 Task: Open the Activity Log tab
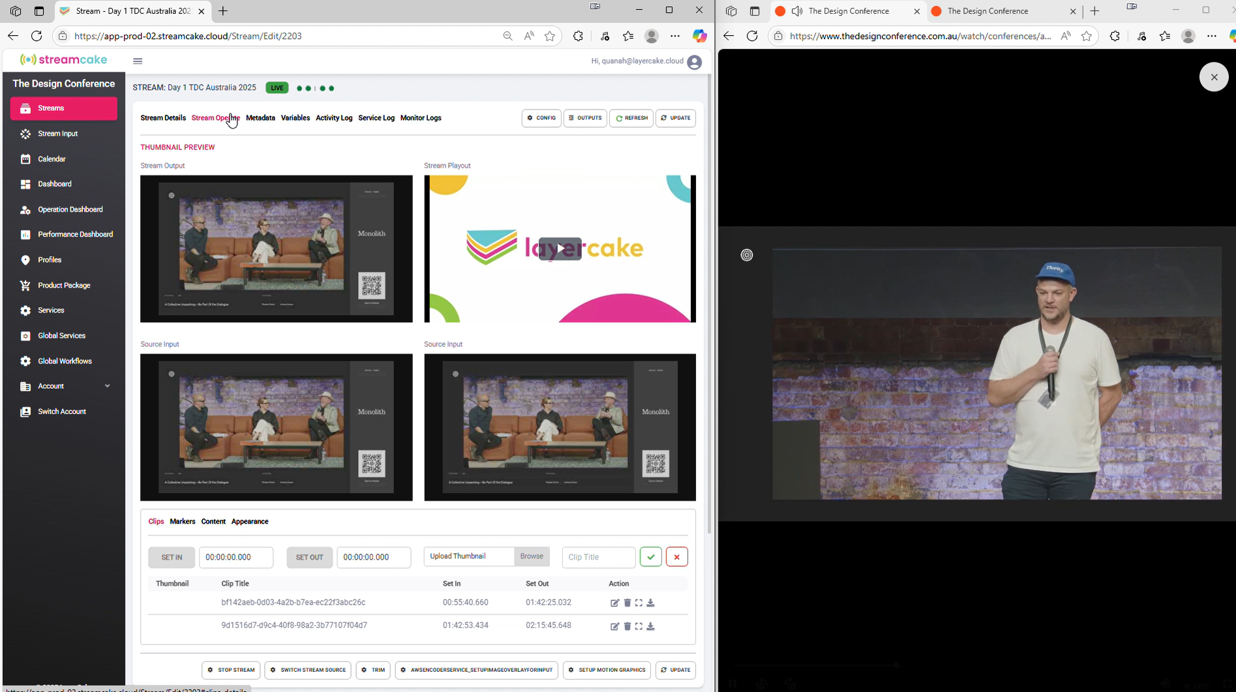(333, 118)
